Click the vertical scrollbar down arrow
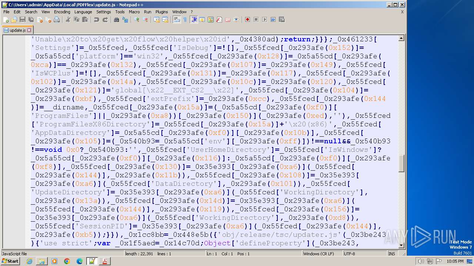 coord(401,245)
